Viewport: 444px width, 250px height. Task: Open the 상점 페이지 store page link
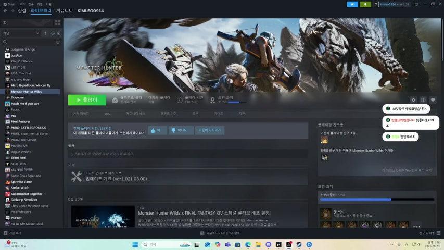81,114
